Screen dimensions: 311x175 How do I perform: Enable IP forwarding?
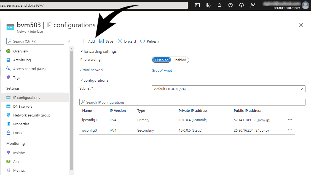pyautogui.click(x=179, y=60)
